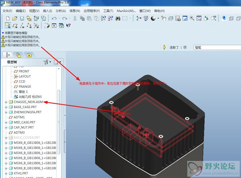Select the CCD datum plane in tree
The height and width of the screenshot is (178, 241).
pos(22,81)
